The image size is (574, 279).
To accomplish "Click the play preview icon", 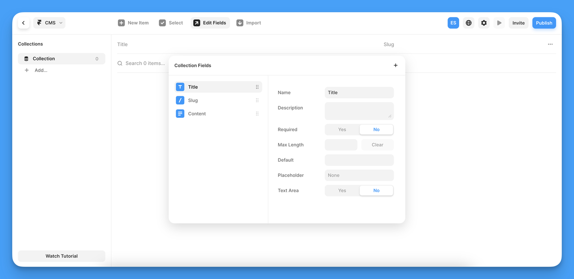I will [499, 23].
